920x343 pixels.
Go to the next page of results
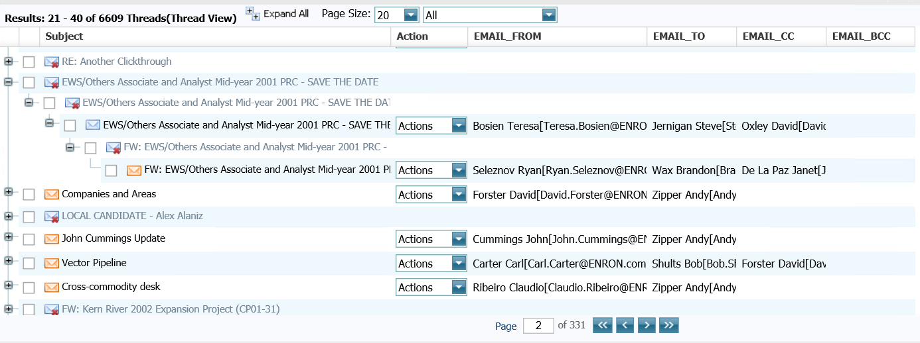[647, 325]
